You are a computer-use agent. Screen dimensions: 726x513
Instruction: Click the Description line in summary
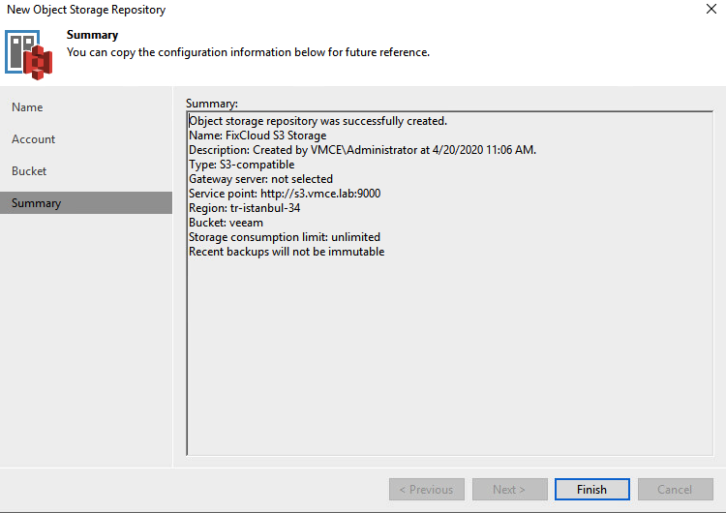(363, 150)
